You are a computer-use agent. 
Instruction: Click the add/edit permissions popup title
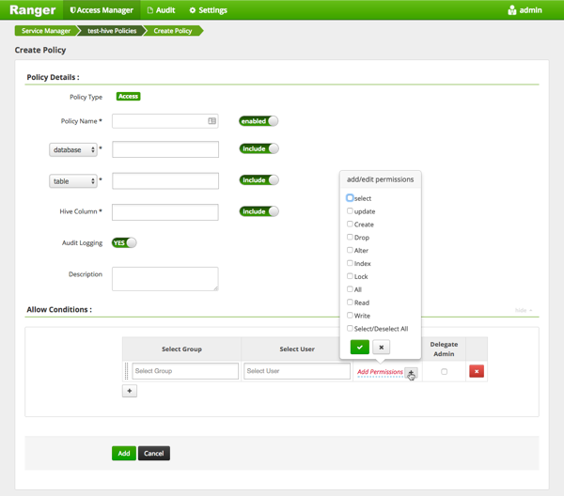[x=380, y=179]
